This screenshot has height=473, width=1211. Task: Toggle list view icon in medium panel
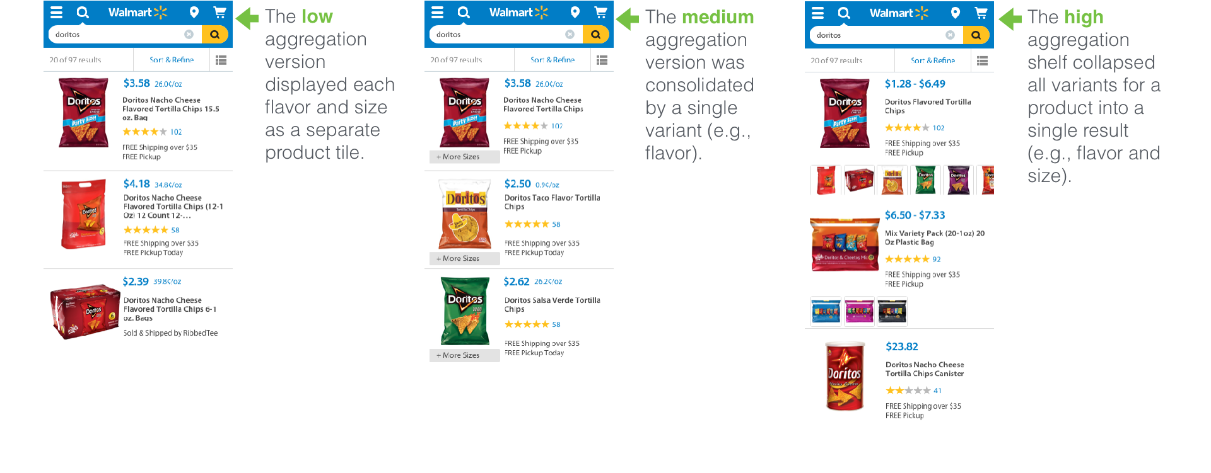(x=602, y=60)
